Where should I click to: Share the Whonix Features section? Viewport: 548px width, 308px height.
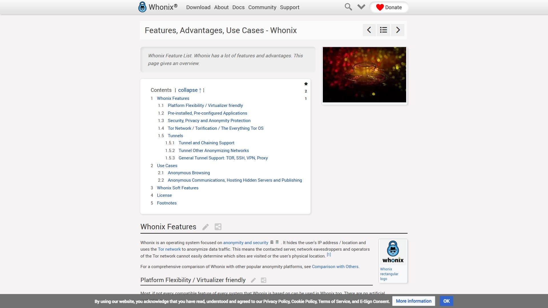click(x=218, y=227)
